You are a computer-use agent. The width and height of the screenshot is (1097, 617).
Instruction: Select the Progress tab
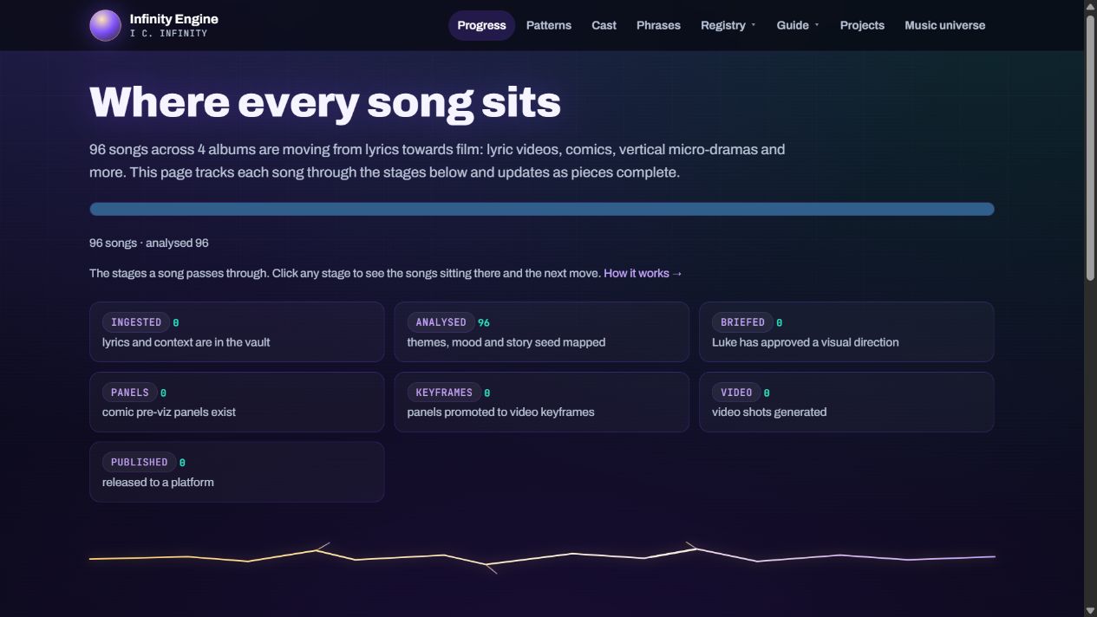click(481, 25)
